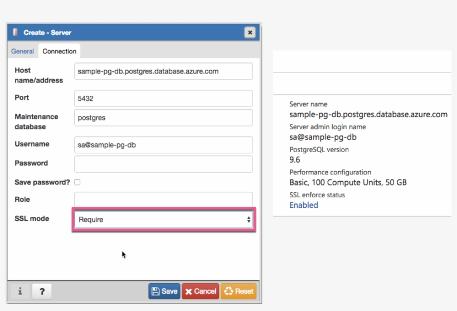Click the Maintenance database field

pyautogui.click(x=163, y=118)
